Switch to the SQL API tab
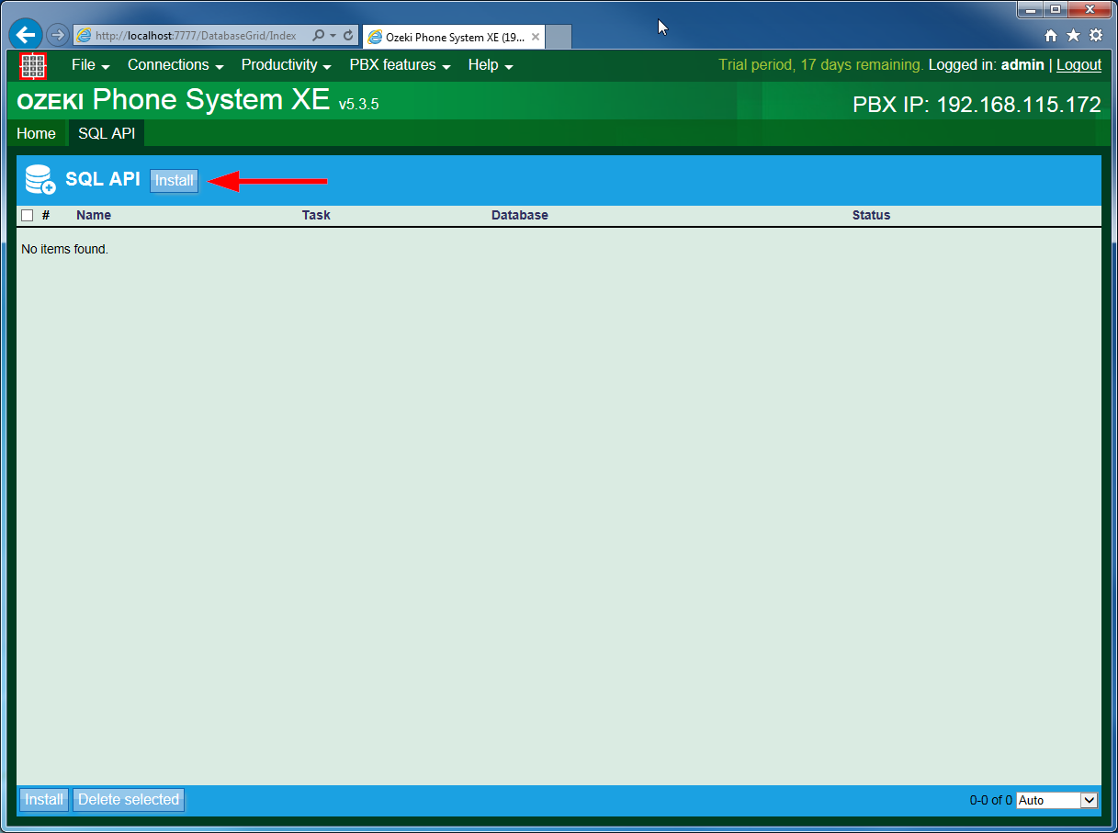Screen dimensions: 1118x833 click(x=106, y=133)
